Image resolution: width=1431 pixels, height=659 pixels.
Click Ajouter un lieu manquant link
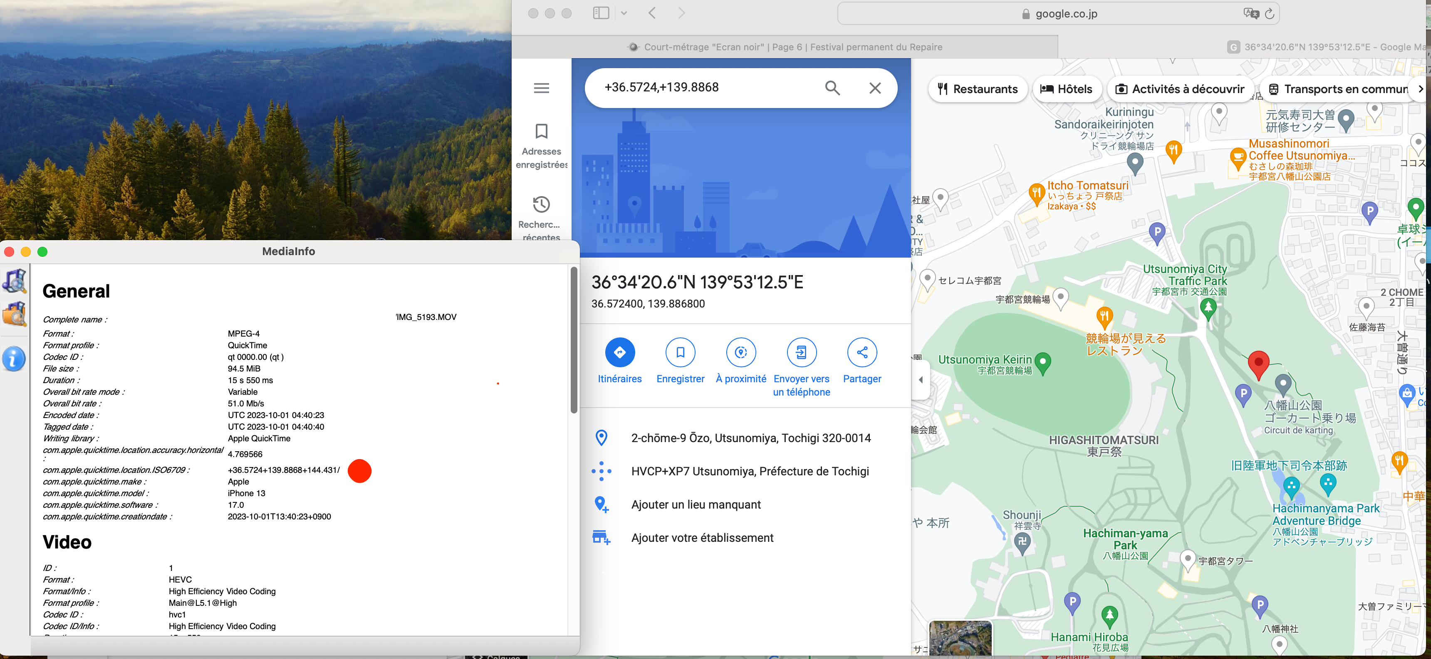(696, 504)
